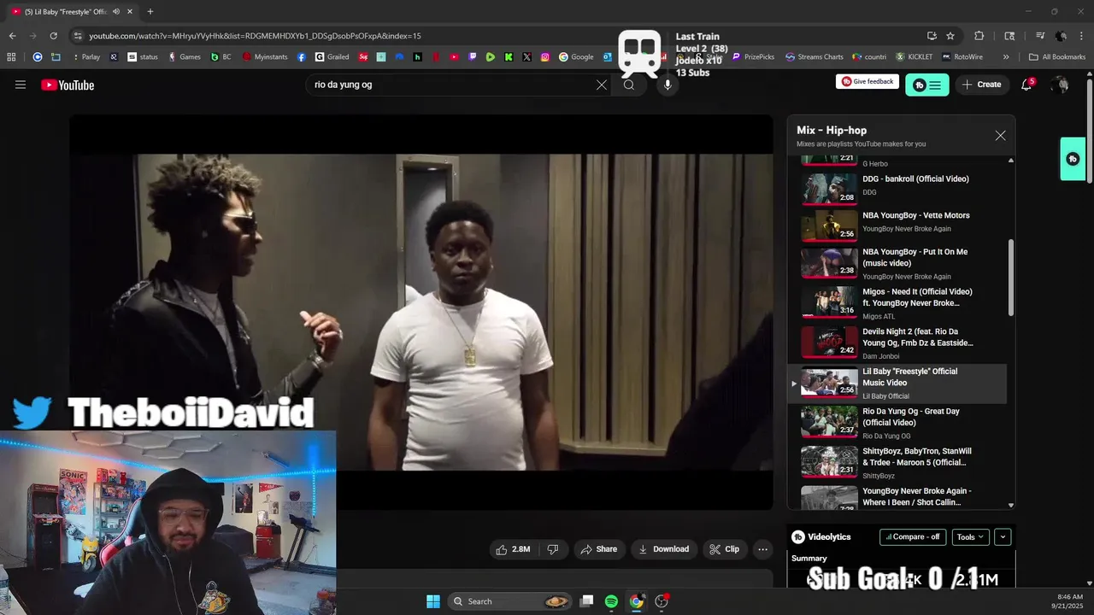Open the Create menu
This screenshot has width=1094, height=615.
tap(981, 85)
